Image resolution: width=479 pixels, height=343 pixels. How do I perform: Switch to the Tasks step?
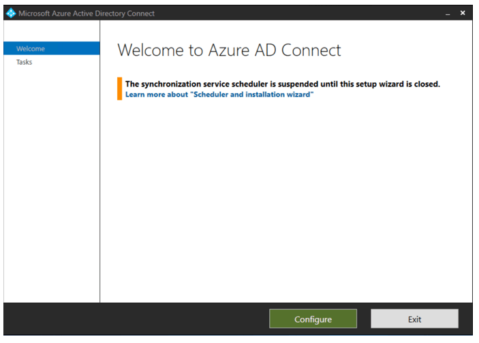(x=25, y=62)
